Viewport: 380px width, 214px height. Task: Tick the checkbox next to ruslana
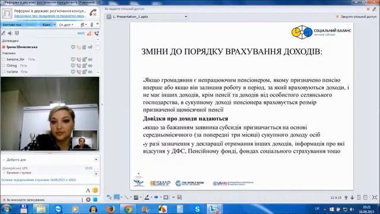[4, 72]
